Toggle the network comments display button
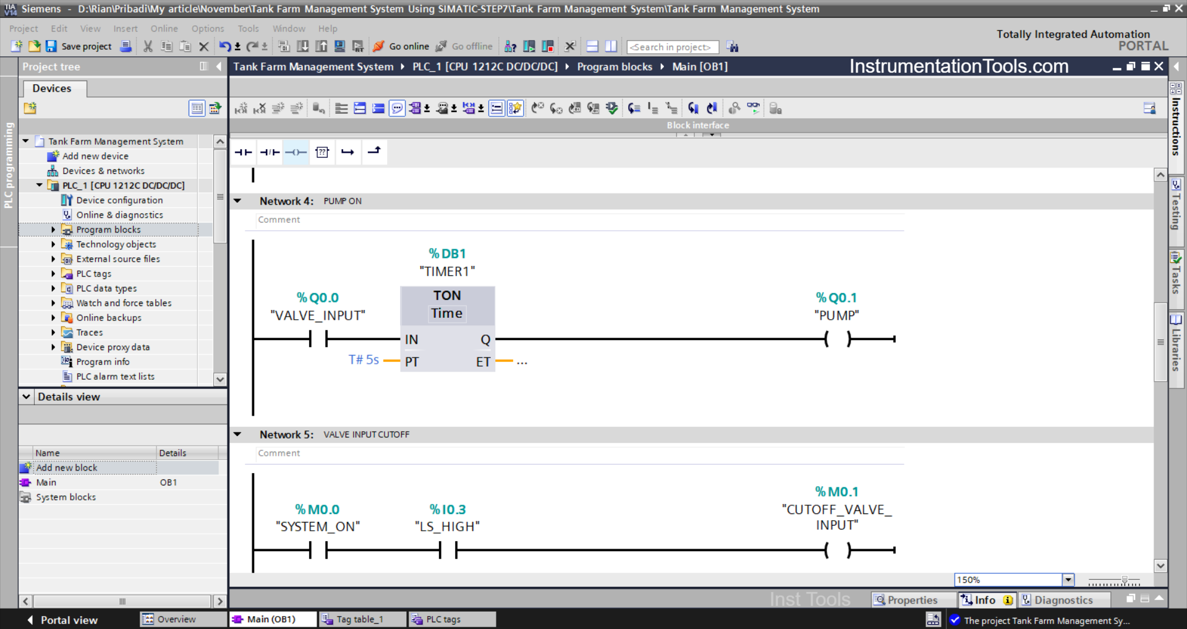 [x=397, y=109]
